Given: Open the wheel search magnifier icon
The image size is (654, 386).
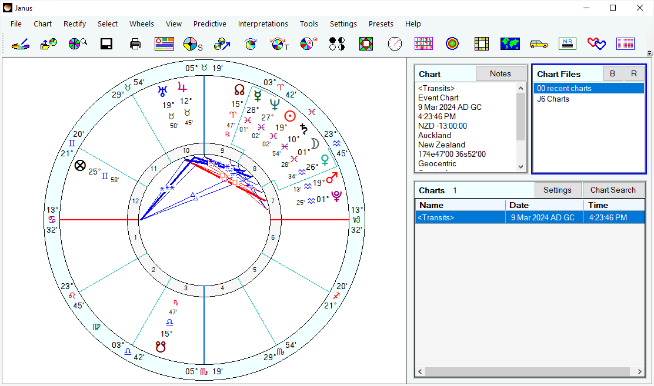Looking at the screenshot, I should tap(77, 43).
